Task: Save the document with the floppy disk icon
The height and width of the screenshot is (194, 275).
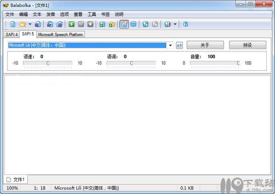Action: pos(38,24)
